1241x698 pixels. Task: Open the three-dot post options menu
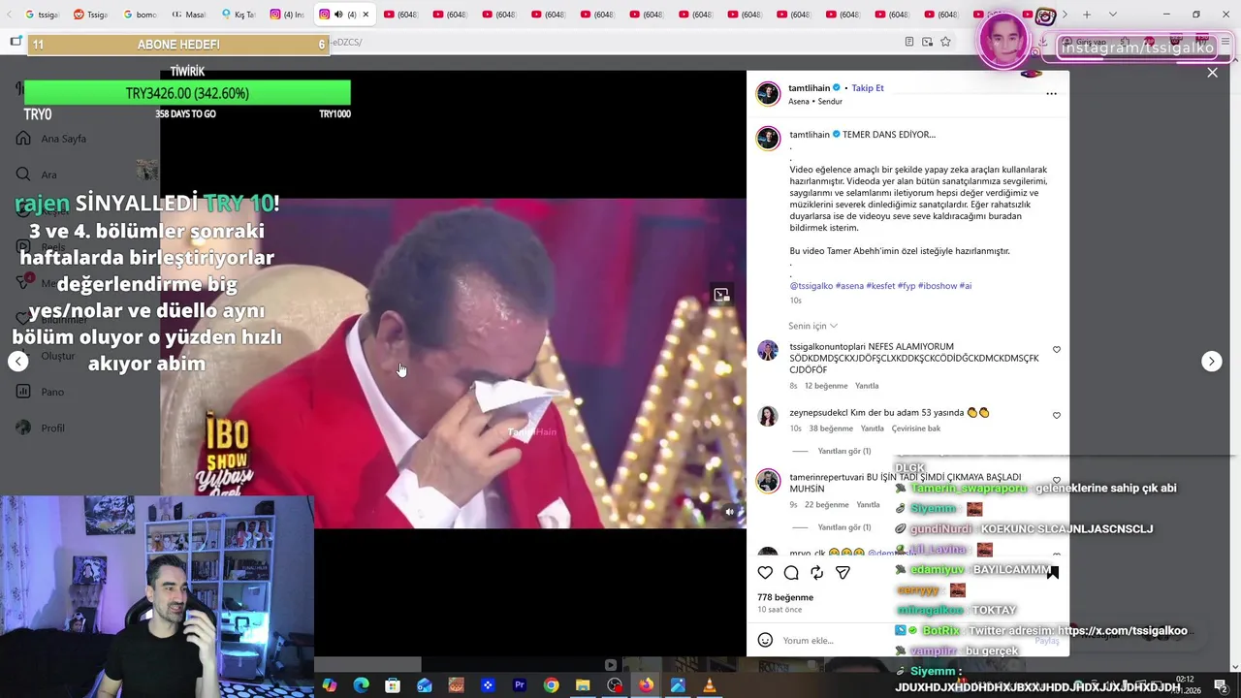1051,94
